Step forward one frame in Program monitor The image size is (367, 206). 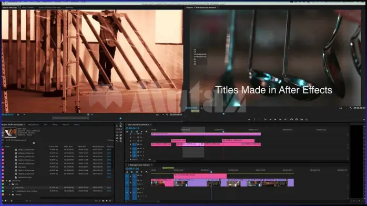(280, 119)
